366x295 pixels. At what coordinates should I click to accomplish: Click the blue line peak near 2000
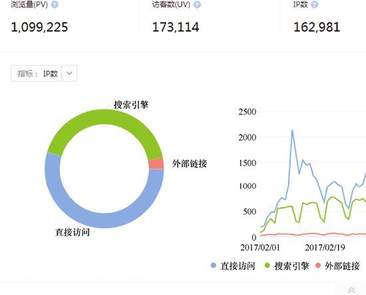[x=292, y=131]
